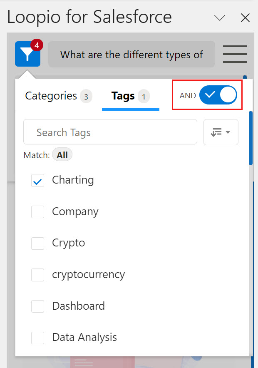The height and width of the screenshot is (368, 258).
Task: Click the Categories count badge 3
Action: click(x=86, y=96)
